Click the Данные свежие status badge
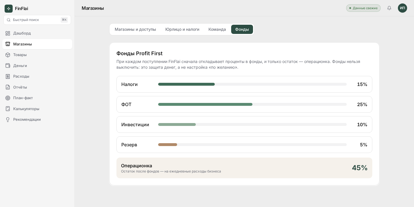 point(363,8)
